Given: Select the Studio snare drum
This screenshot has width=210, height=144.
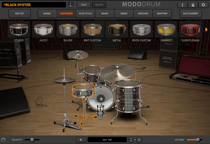Looking at the screenshot, I should tap(19, 30).
